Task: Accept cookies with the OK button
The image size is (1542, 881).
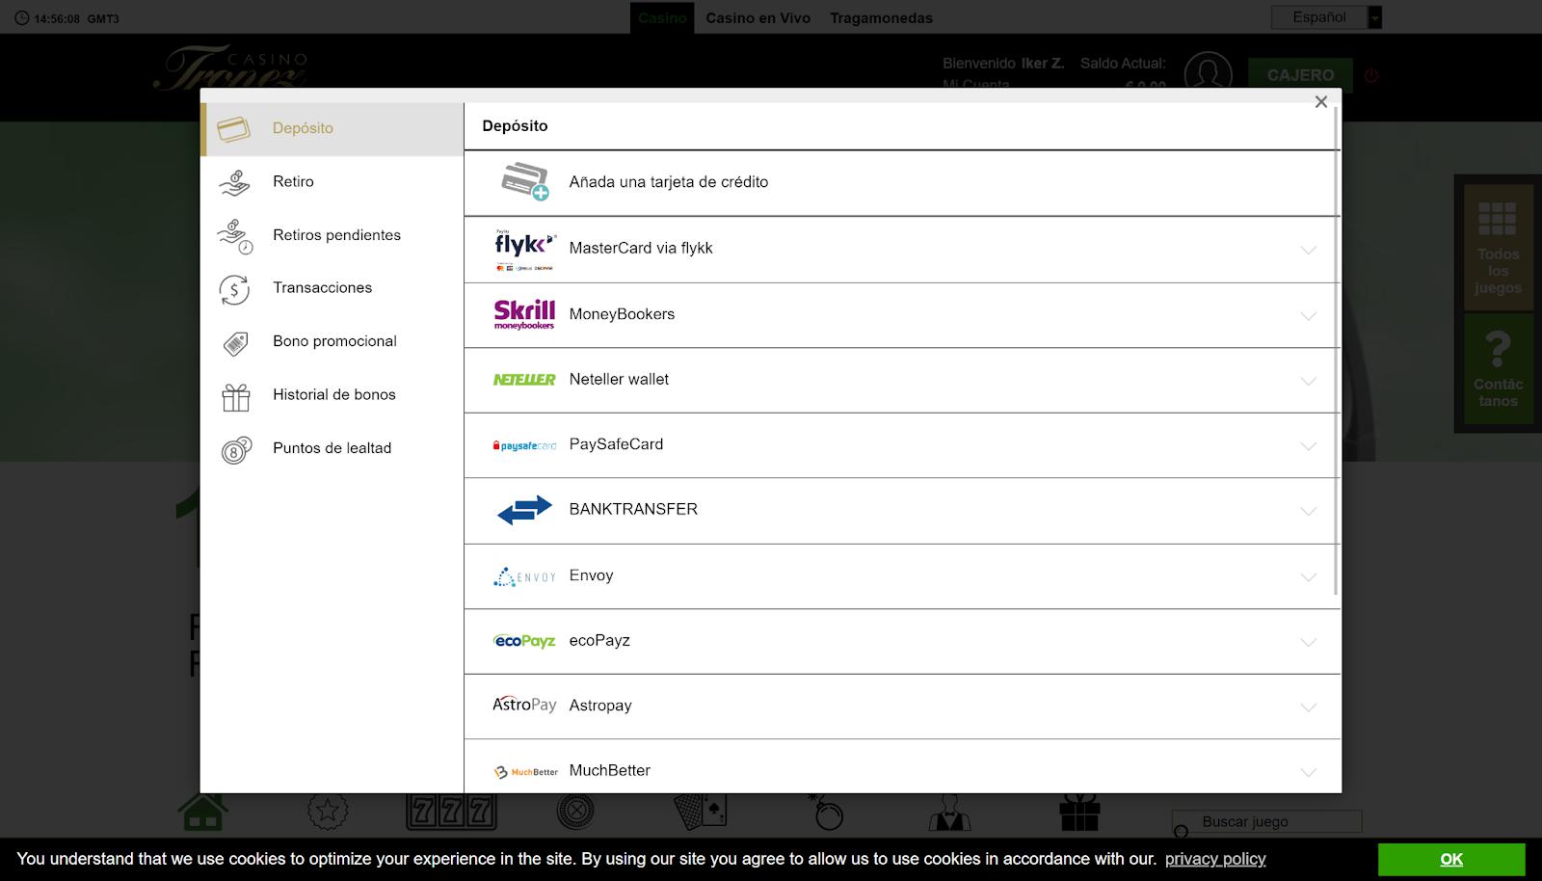Action: click(x=1451, y=860)
